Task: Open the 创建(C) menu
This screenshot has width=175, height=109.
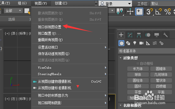Action: point(61,3)
